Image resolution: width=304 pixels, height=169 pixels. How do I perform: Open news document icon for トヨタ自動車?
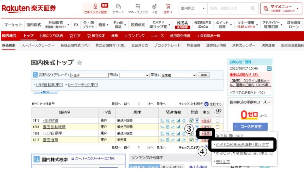[168, 133]
